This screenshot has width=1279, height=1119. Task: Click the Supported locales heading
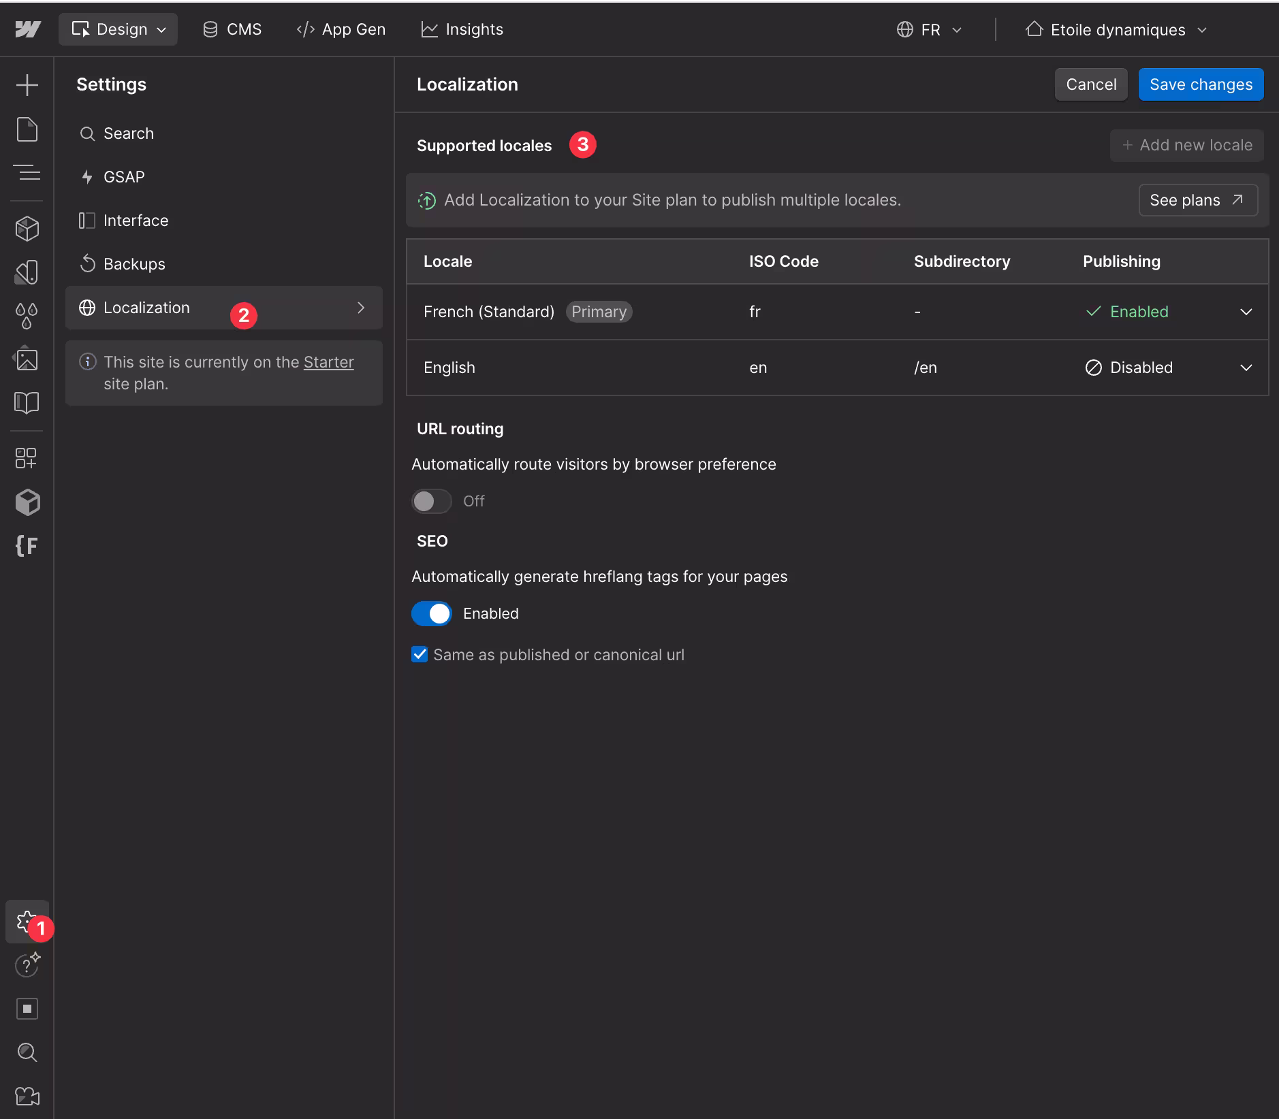484,146
